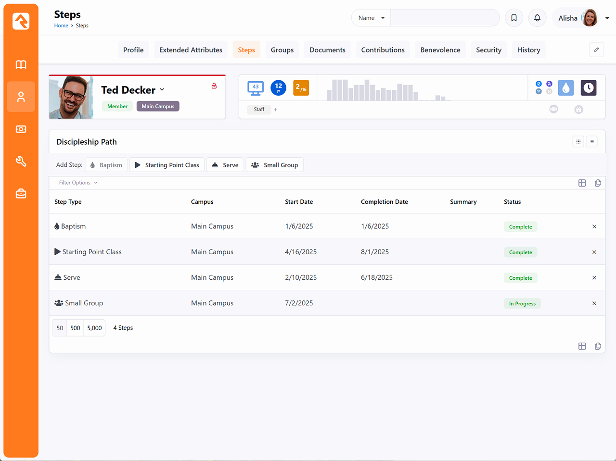The image size is (616, 461).
Task: Open the Name search type dropdown
Action: point(371,18)
